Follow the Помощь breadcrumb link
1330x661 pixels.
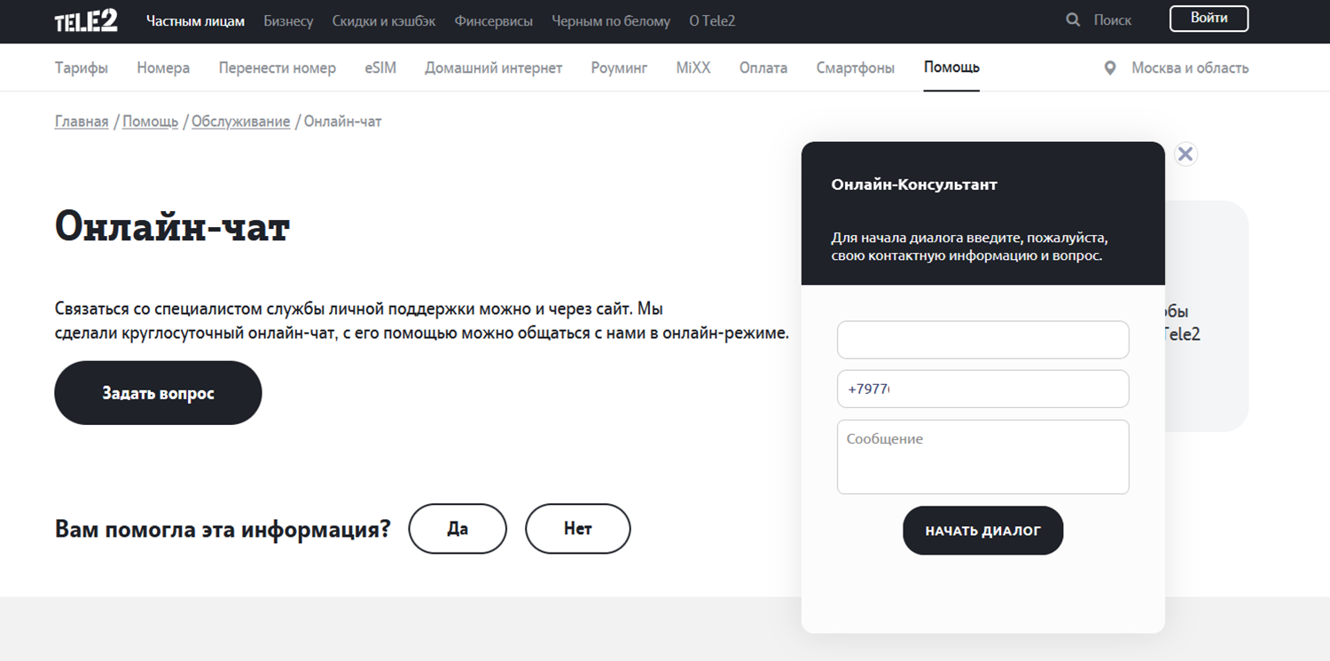pyautogui.click(x=151, y=122)
